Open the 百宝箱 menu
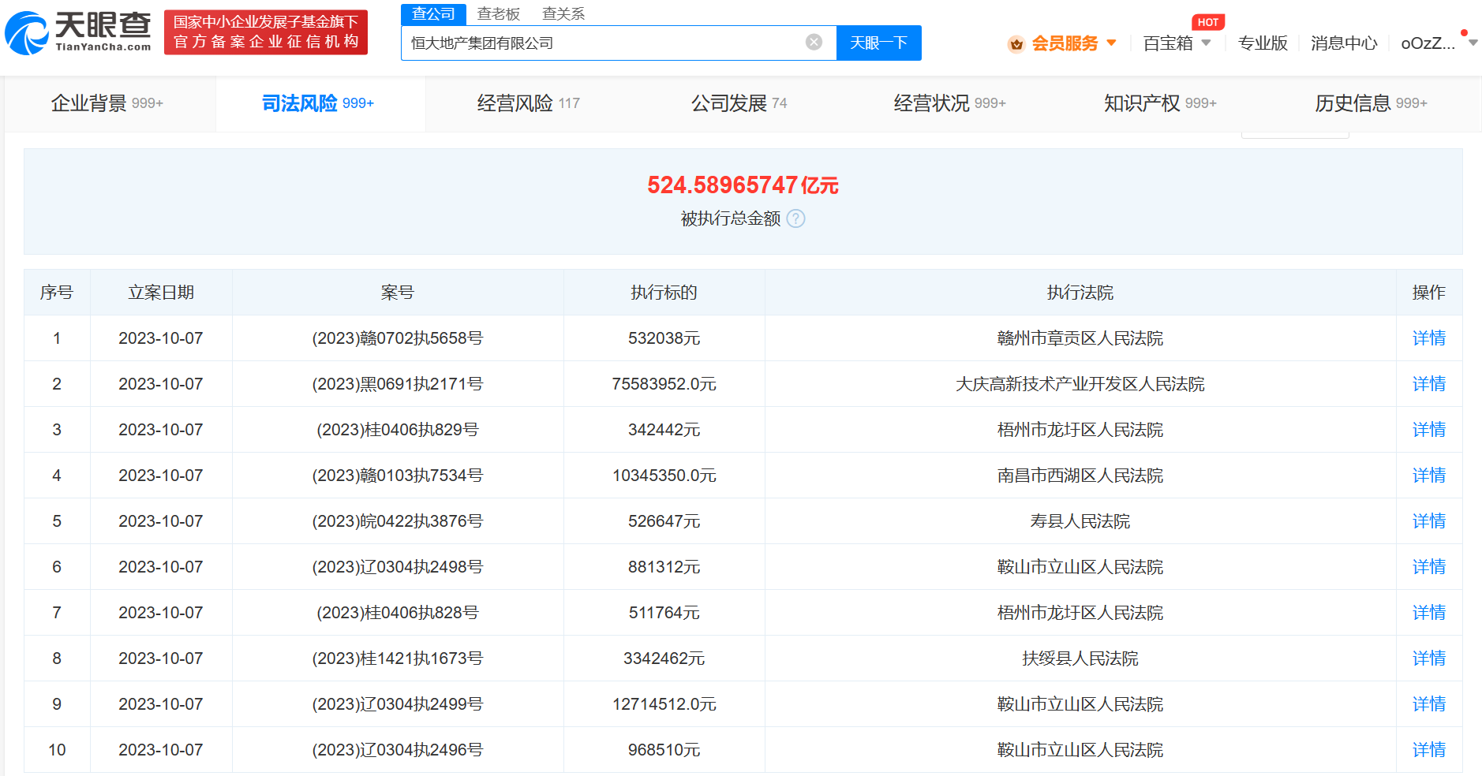Viewport: 1482px width, 776px height. point(1168,43)
